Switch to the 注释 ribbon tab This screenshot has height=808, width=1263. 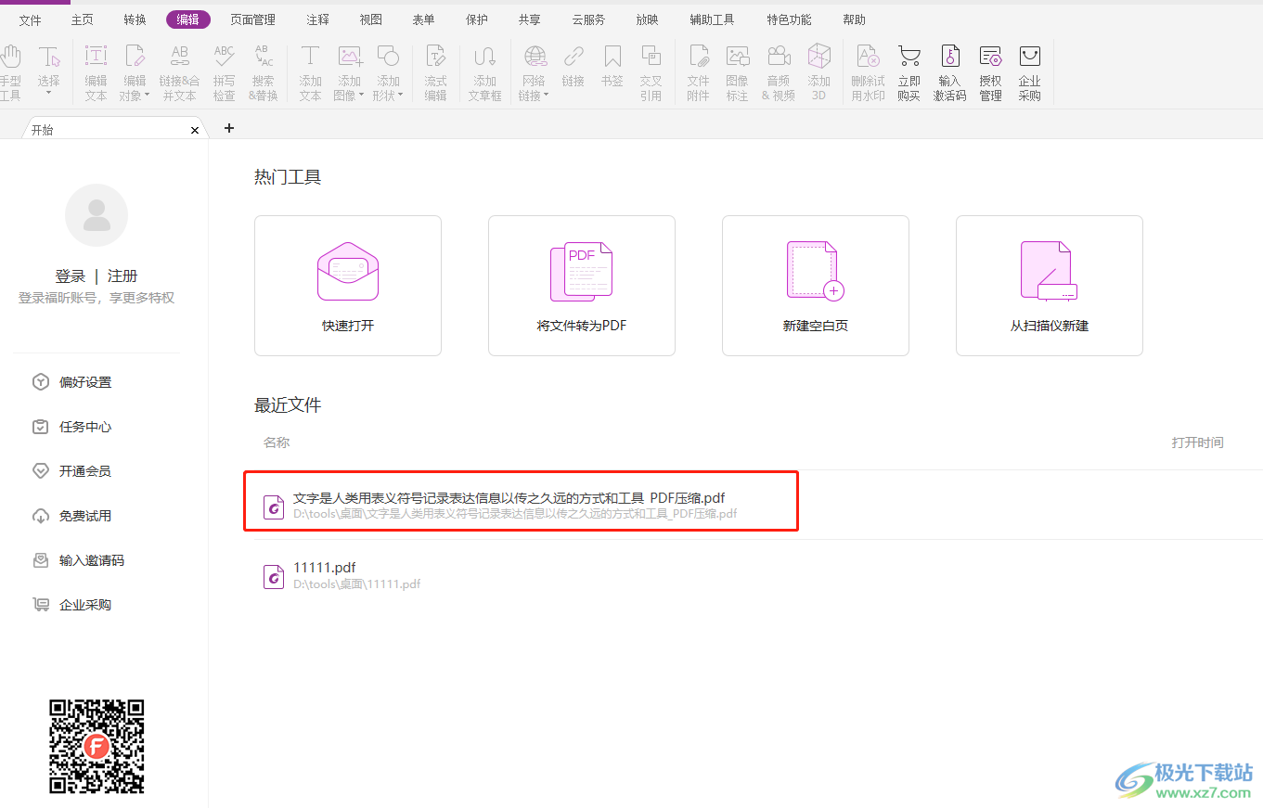tap(317, 19)
